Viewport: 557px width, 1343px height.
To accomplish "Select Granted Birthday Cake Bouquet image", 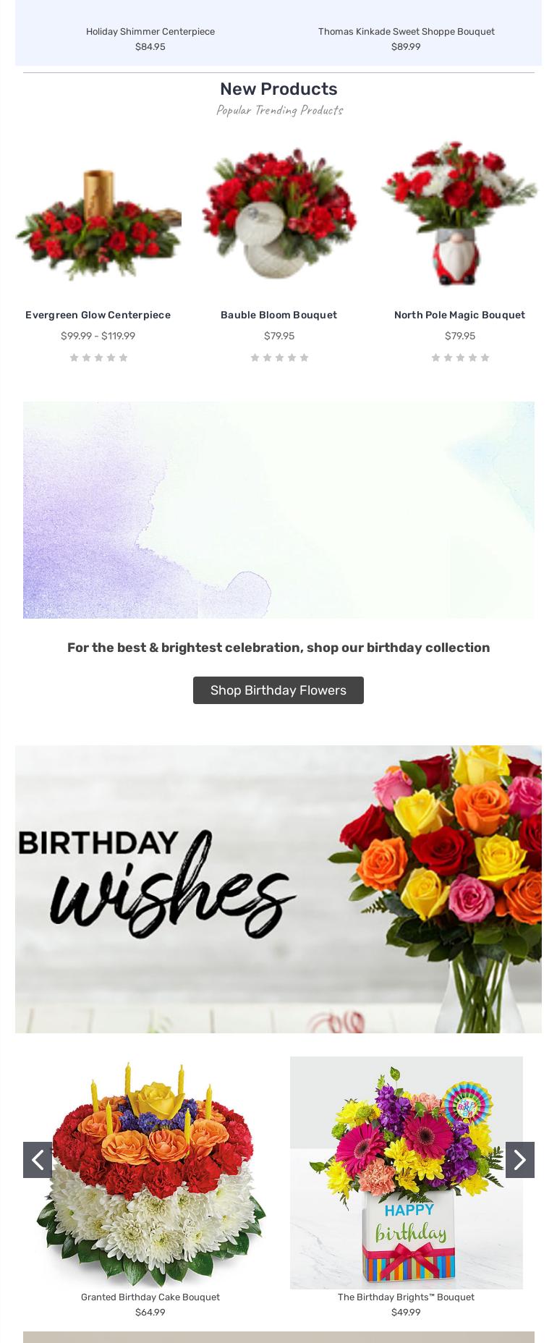I will coord(150,1172).
